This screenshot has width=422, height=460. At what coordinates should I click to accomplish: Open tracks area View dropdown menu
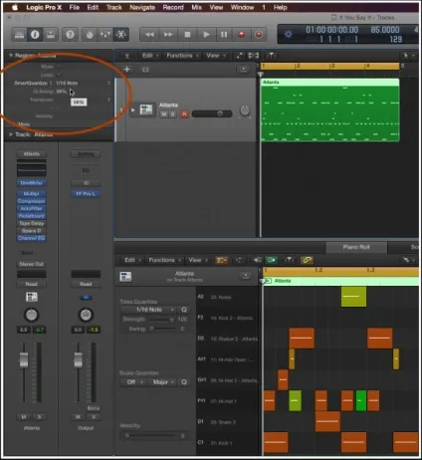(215, 56)
